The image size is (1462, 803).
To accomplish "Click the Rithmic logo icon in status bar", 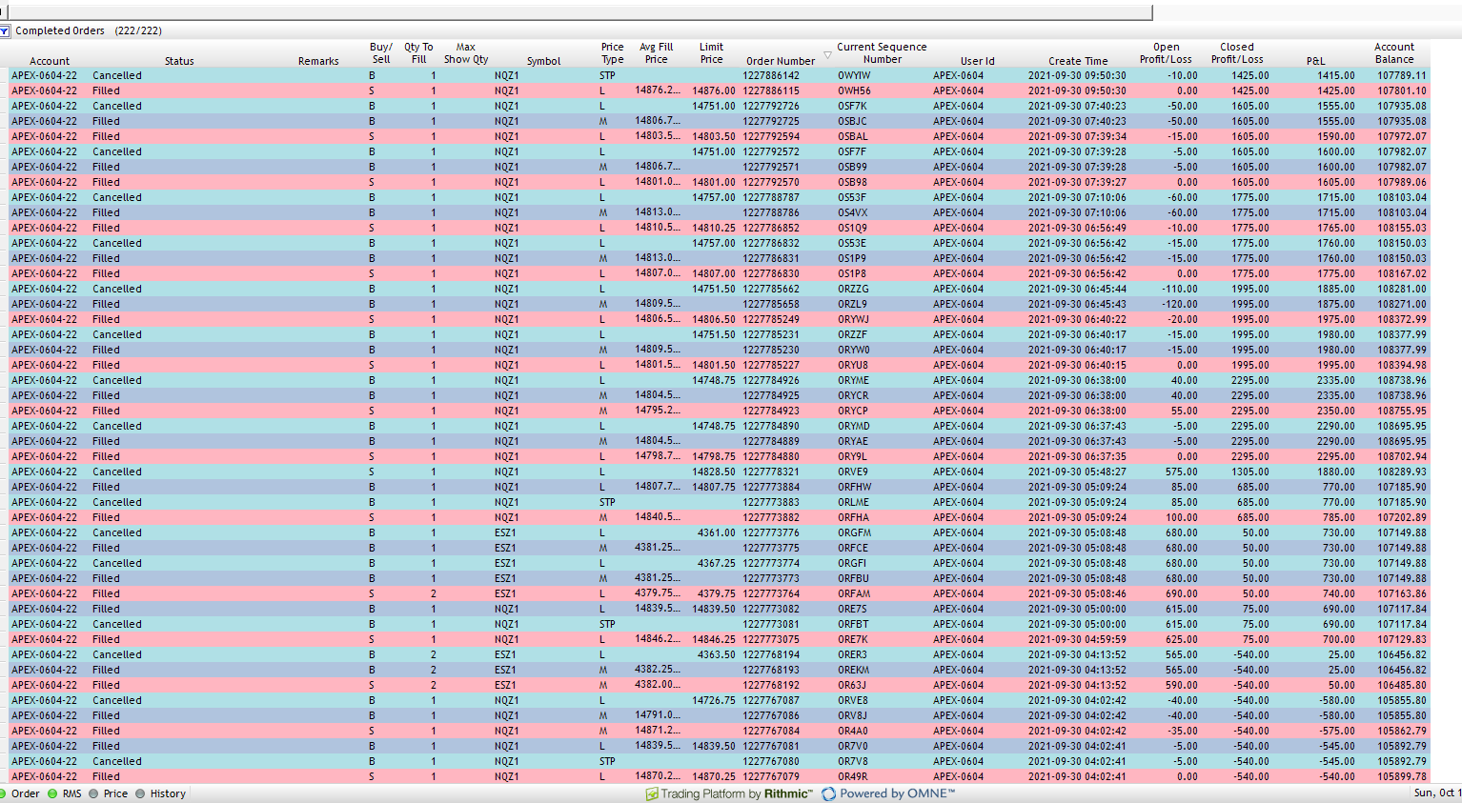I will [x=652, y=793].
